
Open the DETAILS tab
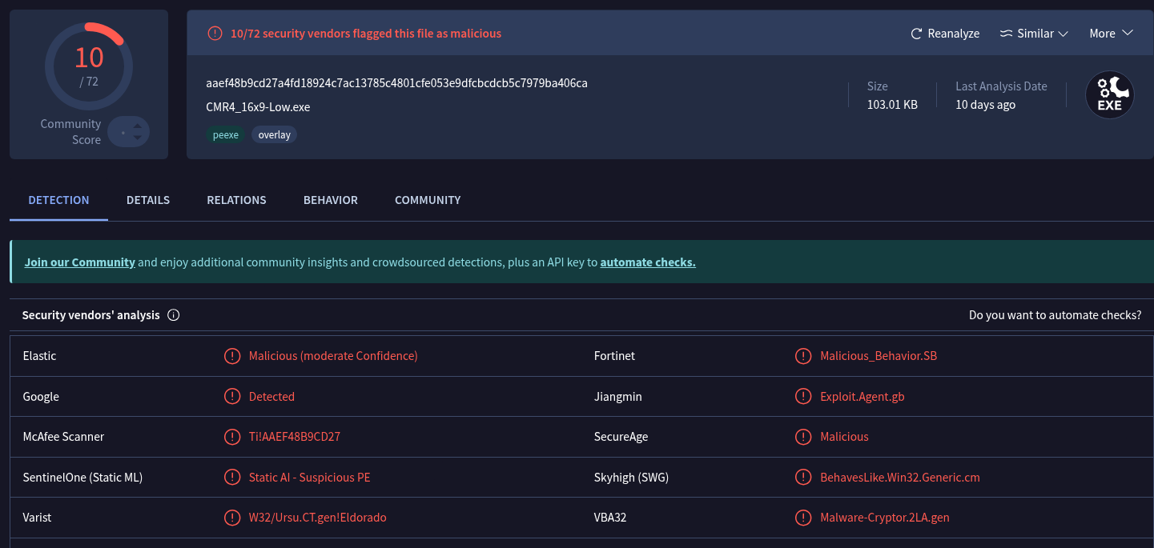coord(148,200)
